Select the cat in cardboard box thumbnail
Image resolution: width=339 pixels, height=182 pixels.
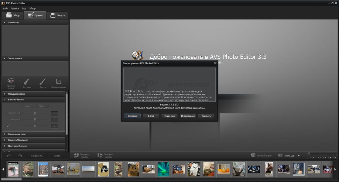[x=103, y=169]
